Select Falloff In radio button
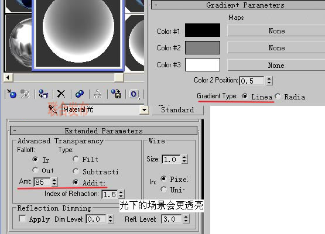The height and width of the screenshot is (234, 325). 35,159
